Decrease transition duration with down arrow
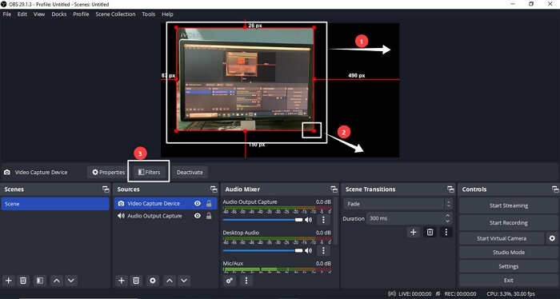The image size is (560, 299). tap(448, 221)
